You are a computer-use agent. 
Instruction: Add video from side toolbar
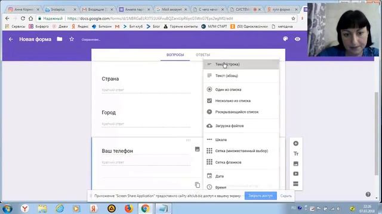coord(296,174)
